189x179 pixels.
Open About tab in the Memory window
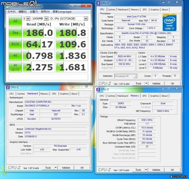pos(164,96)
